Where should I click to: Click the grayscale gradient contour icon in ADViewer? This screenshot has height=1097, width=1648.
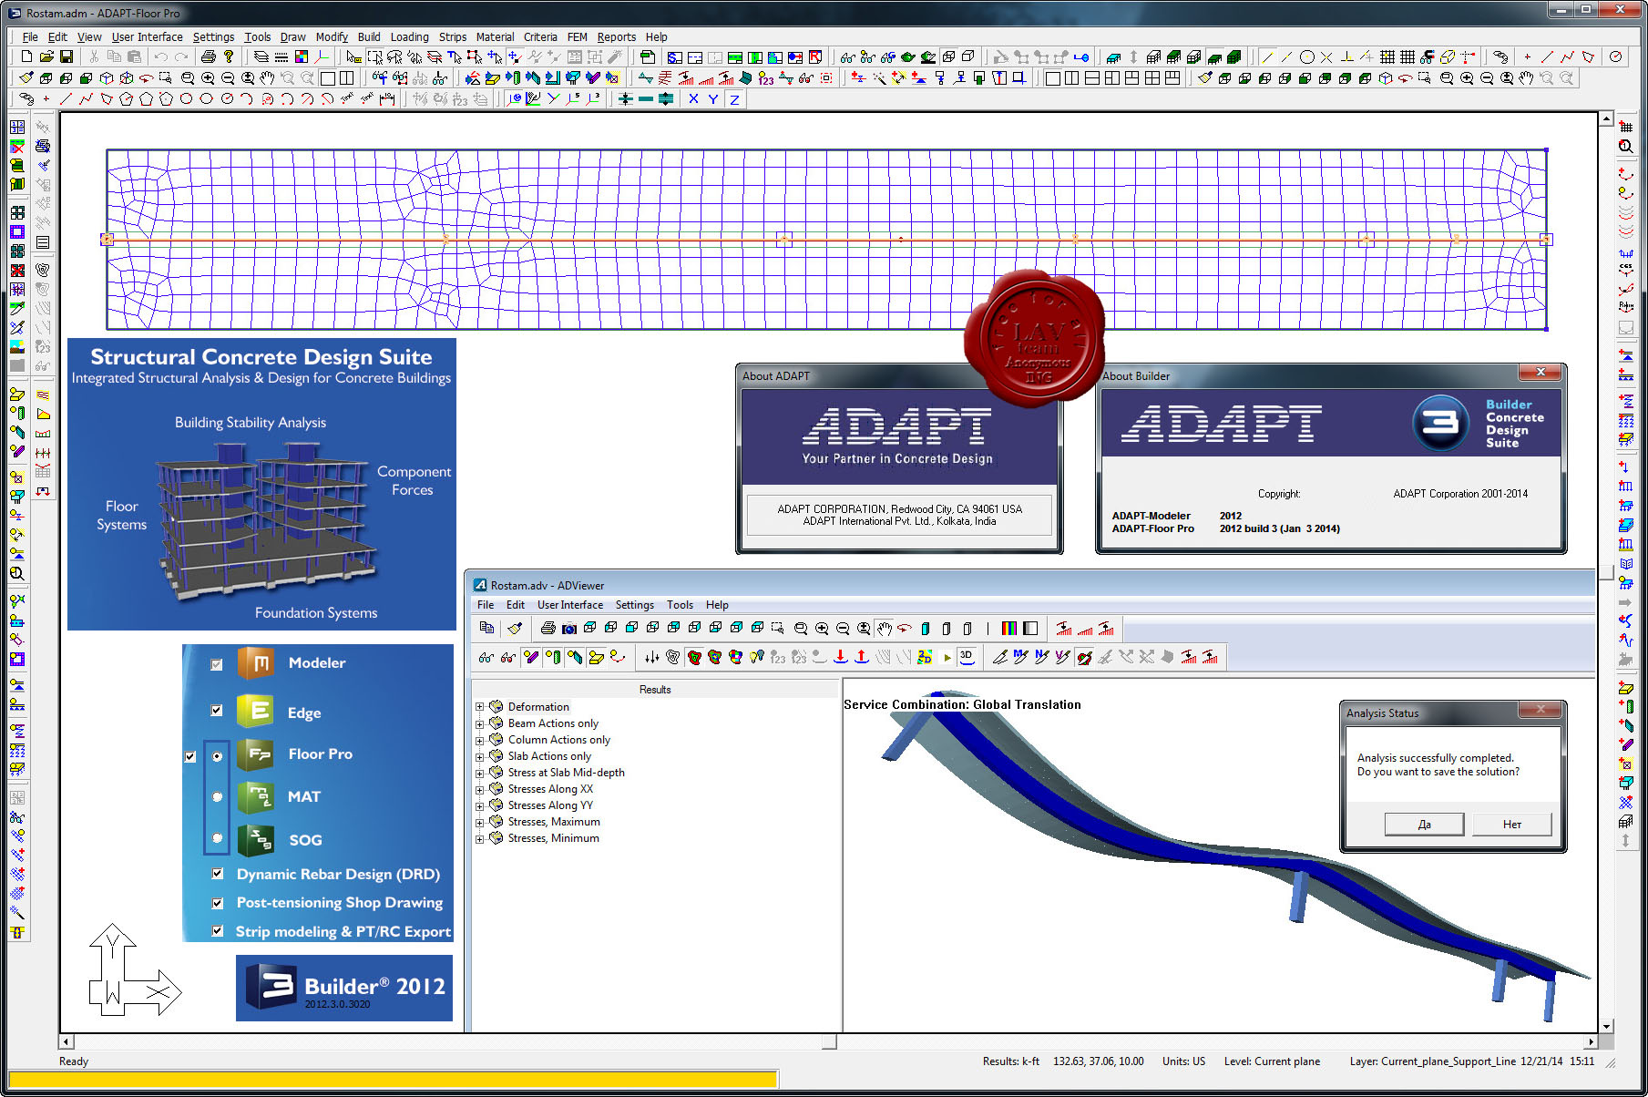1030,628
